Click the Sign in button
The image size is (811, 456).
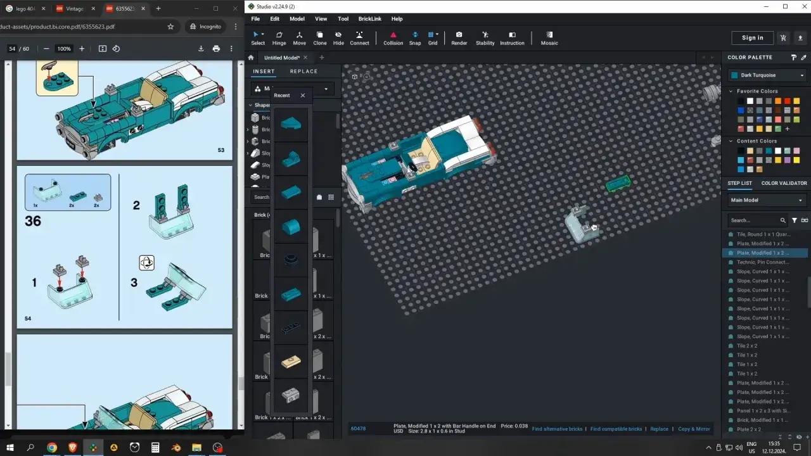tap(753, 38)
